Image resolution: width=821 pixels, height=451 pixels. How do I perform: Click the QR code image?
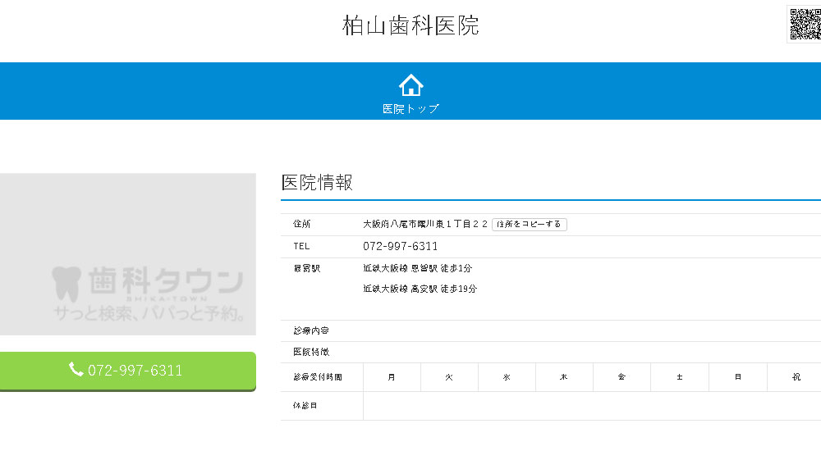(x=804, y=23)
